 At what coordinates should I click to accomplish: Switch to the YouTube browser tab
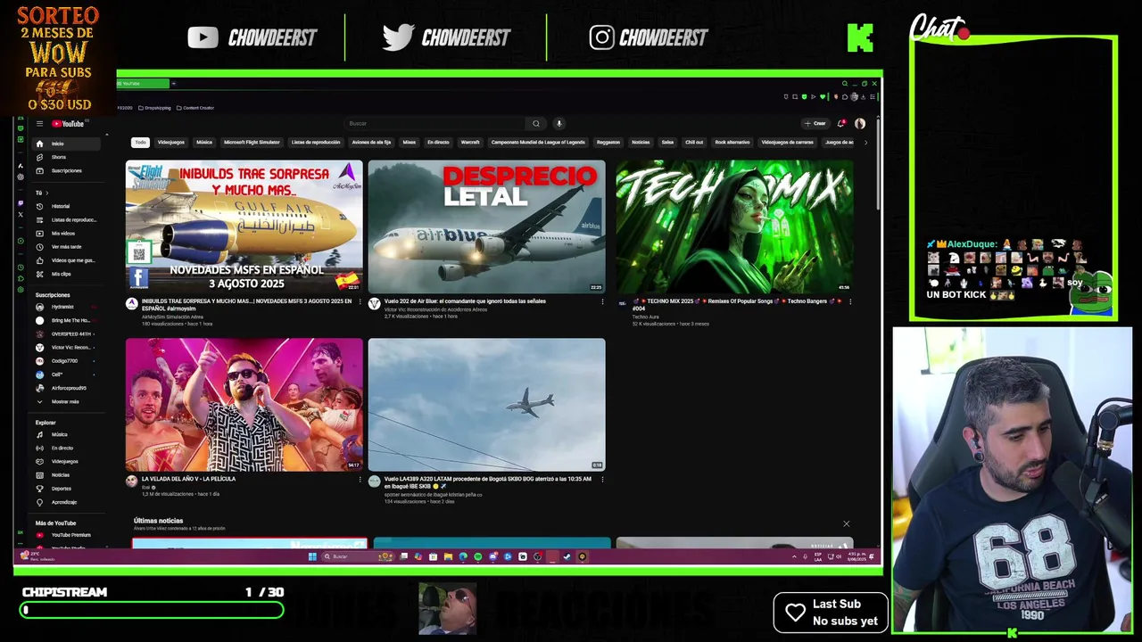143,84
